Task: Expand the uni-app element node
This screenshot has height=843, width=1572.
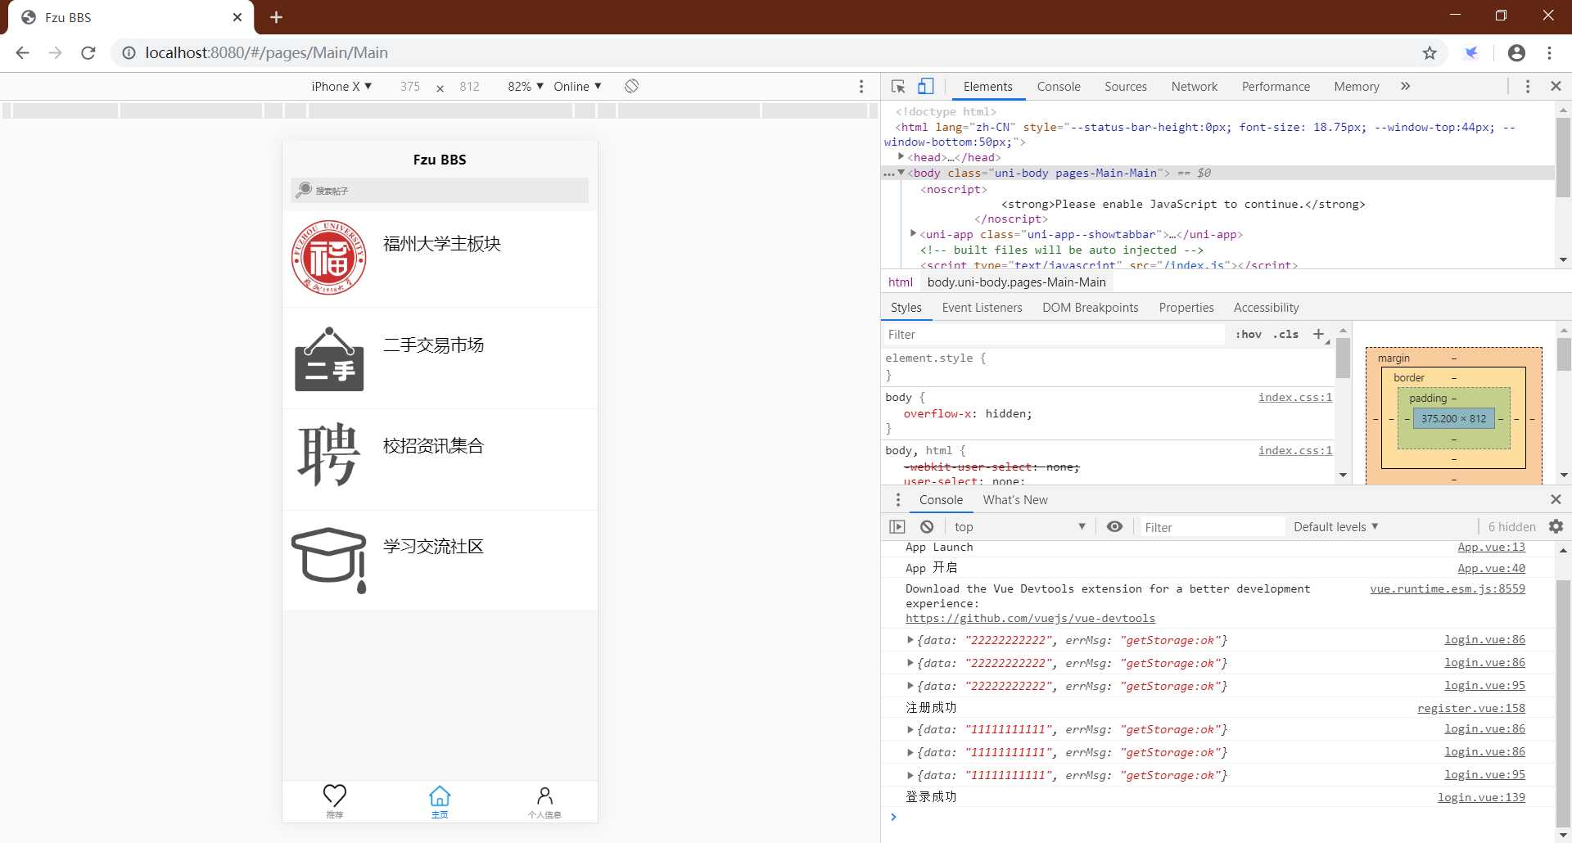Action: point(913,234)
